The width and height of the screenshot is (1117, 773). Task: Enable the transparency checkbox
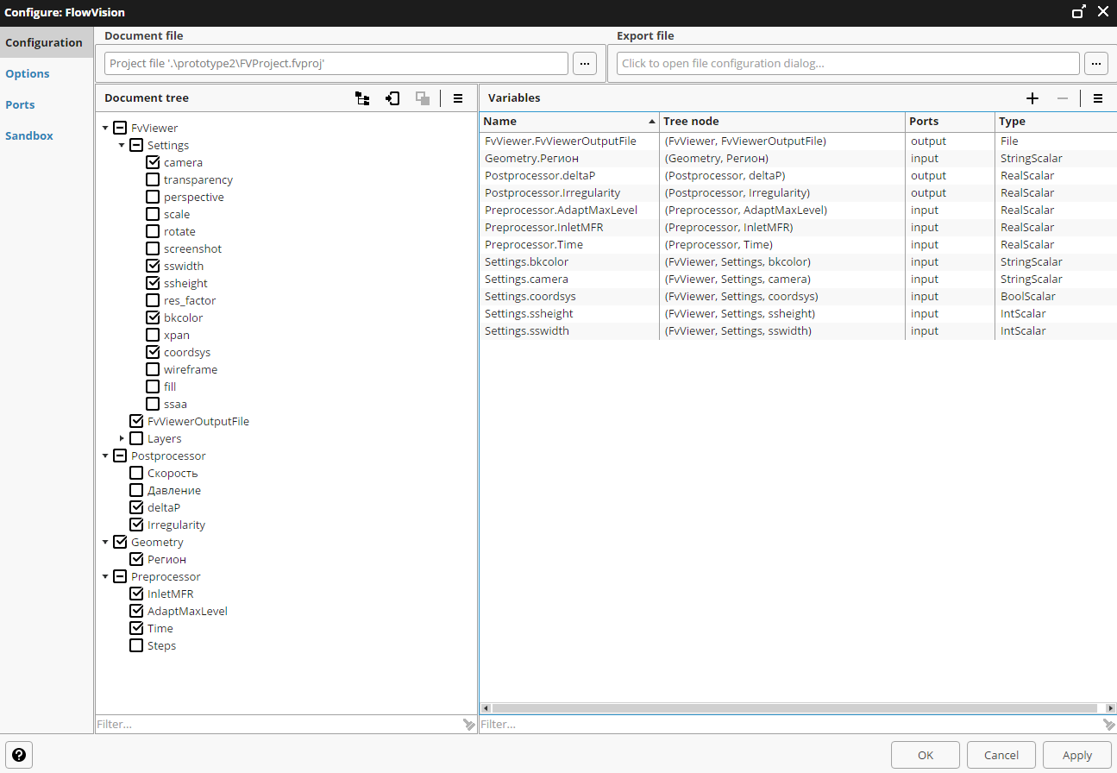153,179
